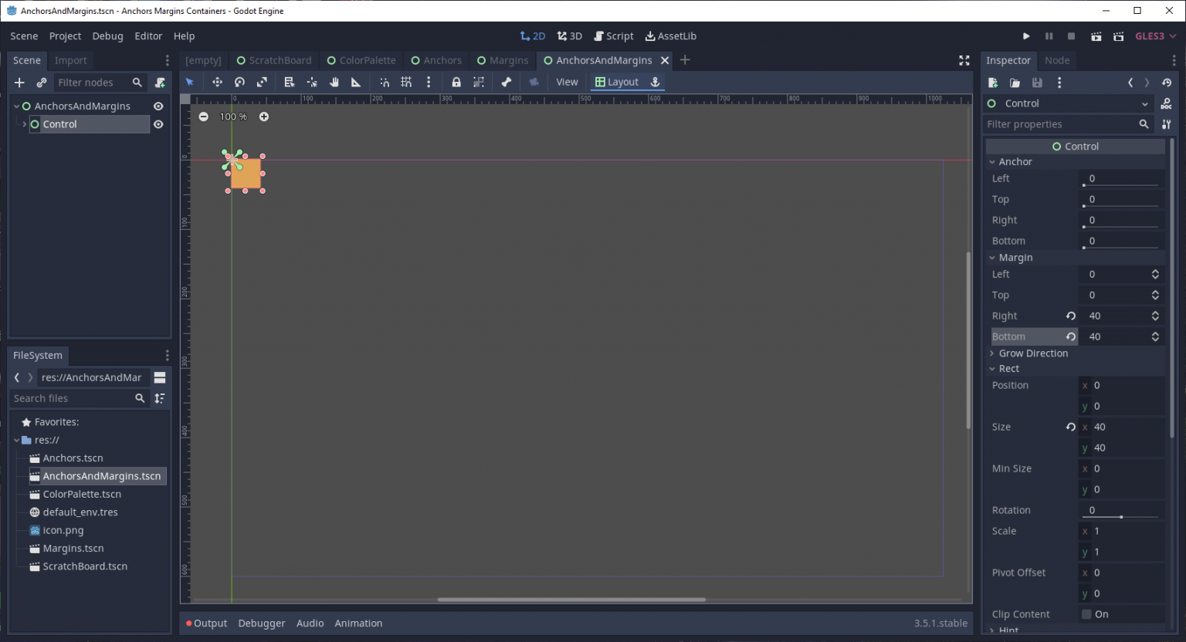The height and width of the screenshot is (642, 1186).
Task: Switch to the Pan canvas mode
Action: click(335, 82)
